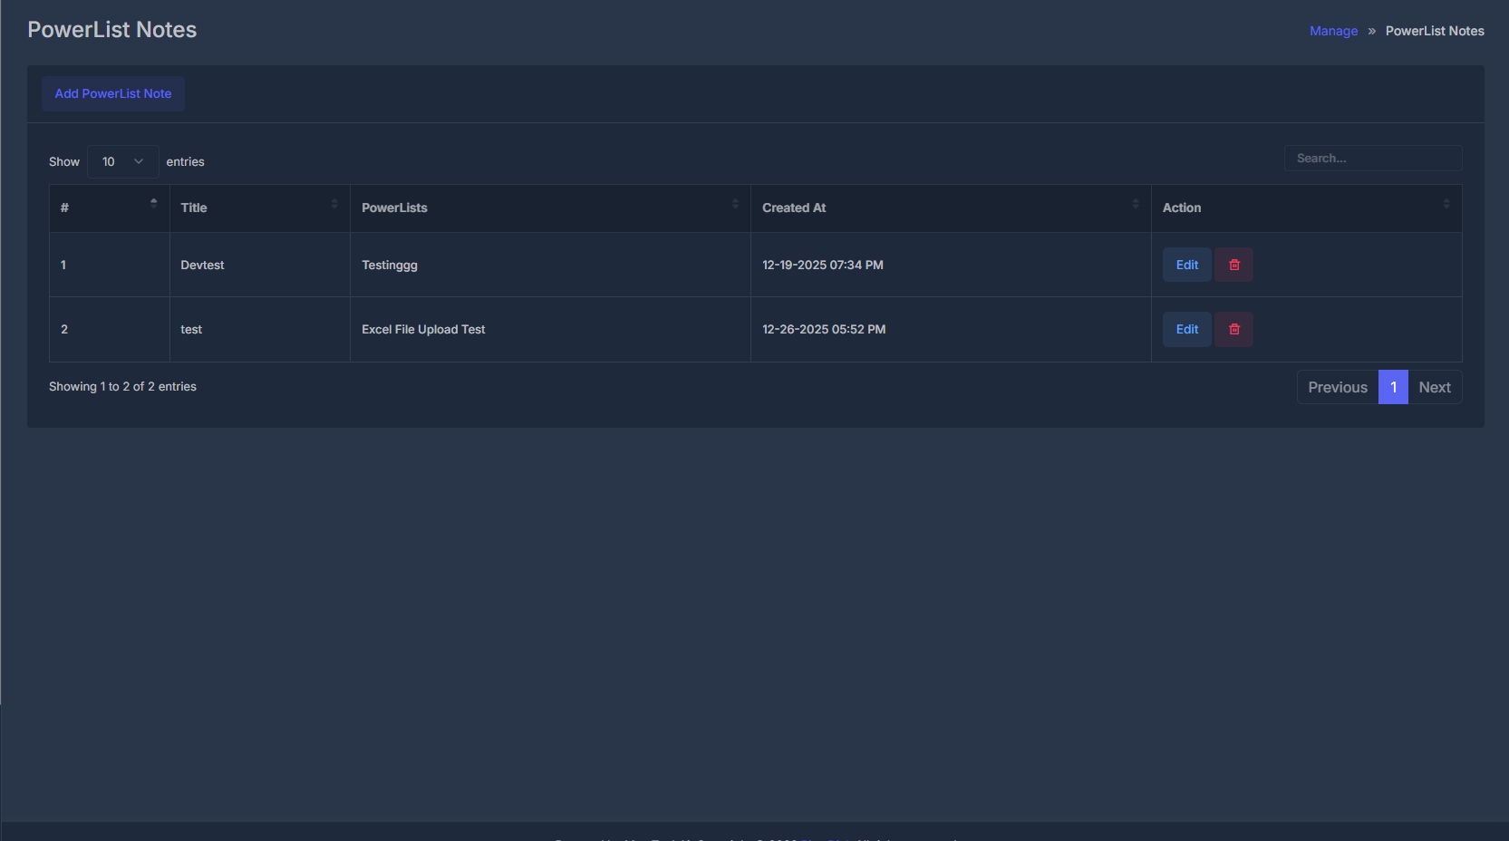Click the PowerList Notes breadcrumb text

(1435, 31)
